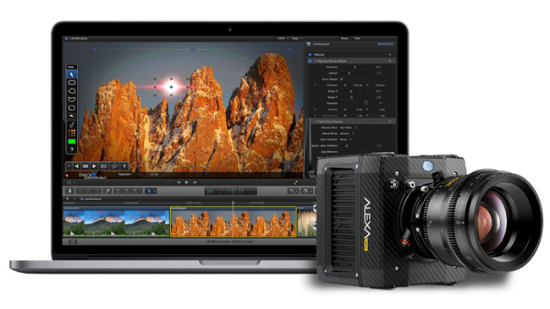Click the loop arrows button in tracker bar

tap(114, 165)
